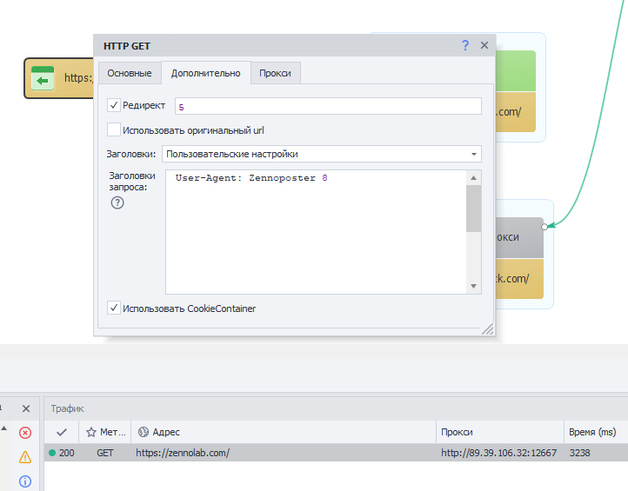
Task: Click the help icon beside request headers
Action: (x=117, y=203)
